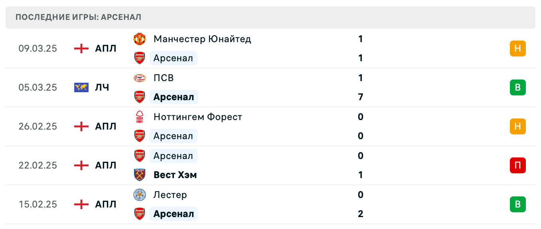Open the Nottingham Forest club emblem

pyautogui.click(x=139, y=117)
